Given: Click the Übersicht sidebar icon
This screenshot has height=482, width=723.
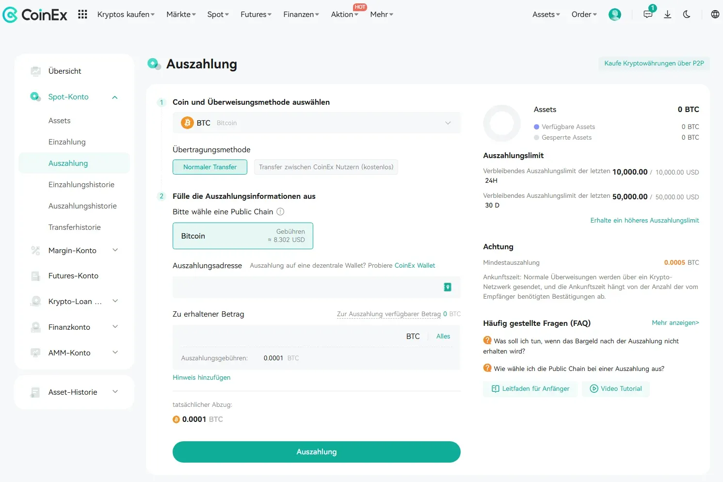Looking at the screenshot, I should [35, 71].
